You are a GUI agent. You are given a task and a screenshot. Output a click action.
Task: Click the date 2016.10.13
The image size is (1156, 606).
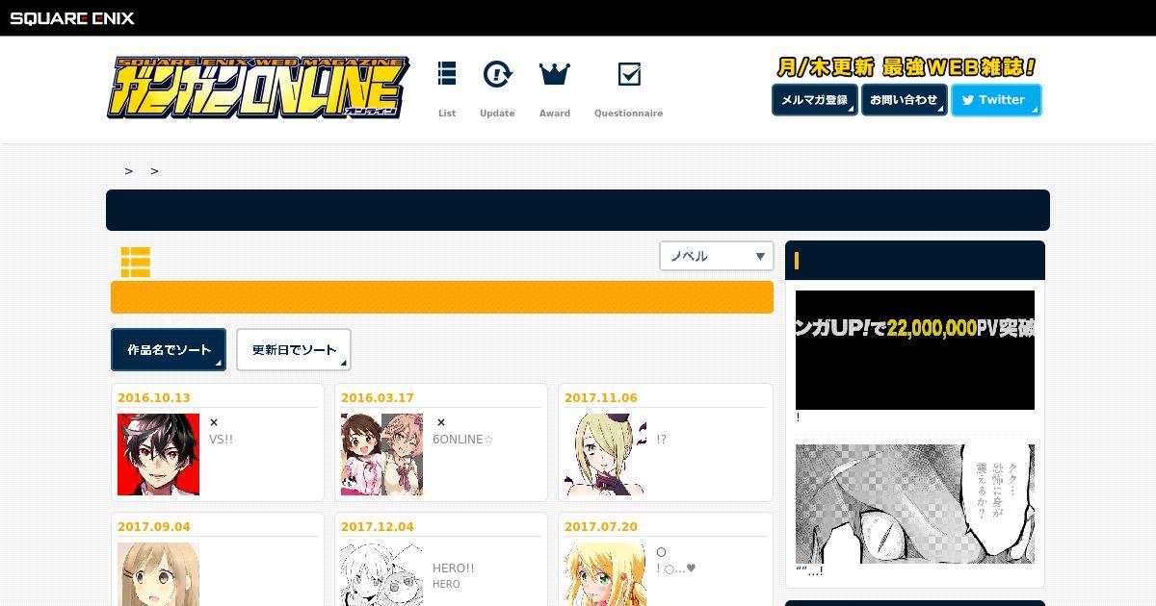154,398
